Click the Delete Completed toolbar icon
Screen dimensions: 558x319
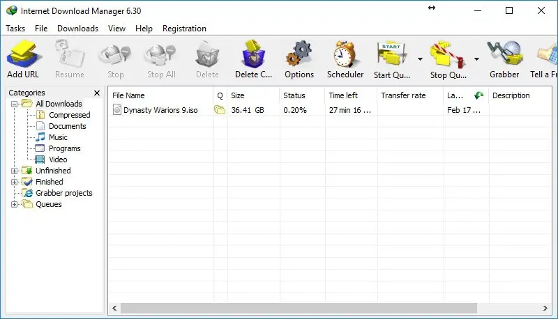[253, 56]
